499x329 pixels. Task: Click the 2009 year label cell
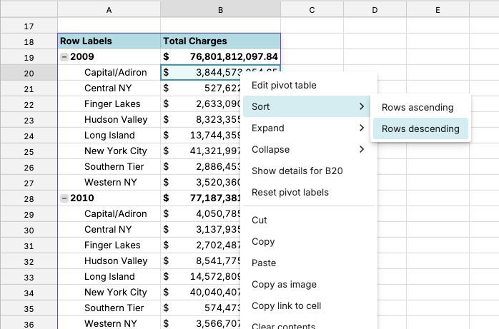click(109, 57)
